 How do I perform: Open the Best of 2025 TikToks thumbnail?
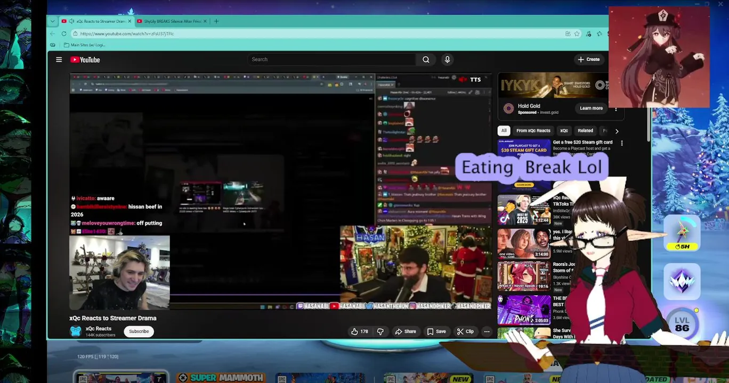click(524, 209)
